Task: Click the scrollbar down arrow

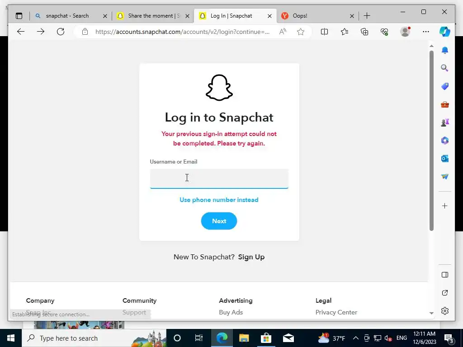Action: coord(431,313)
